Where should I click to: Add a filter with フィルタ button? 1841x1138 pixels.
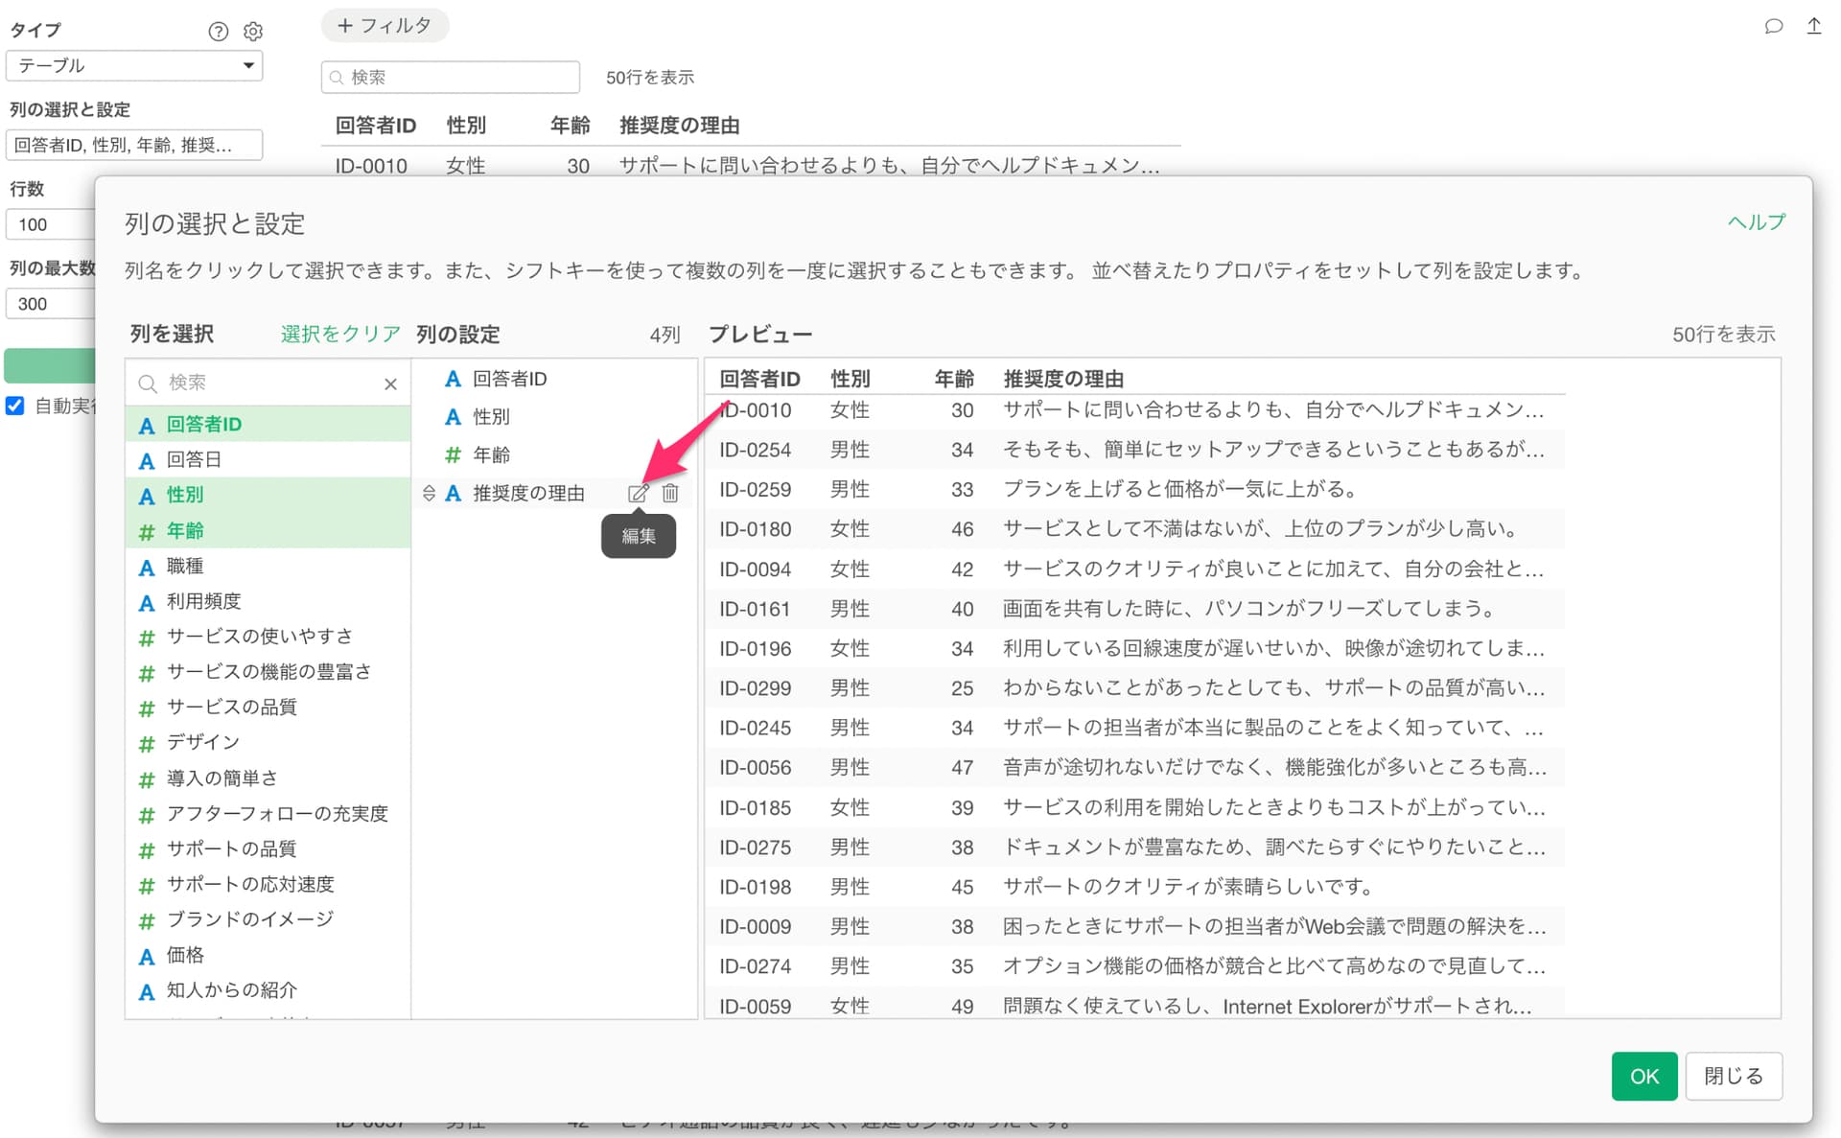(385, 26)
